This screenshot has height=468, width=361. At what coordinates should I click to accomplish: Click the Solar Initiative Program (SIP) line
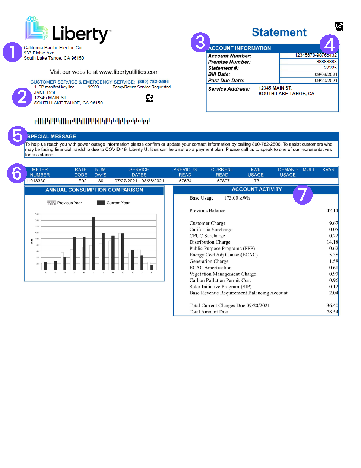(264, 287)
